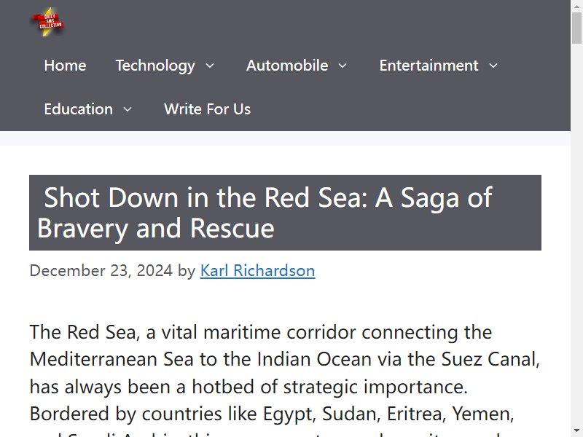Open the Entertainment menu item
The width and height of the screenshot is (583, 437).
pyautogui.click(x=429, y=66)
